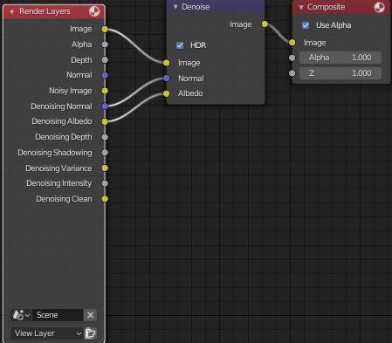Click the scene browse icon beside Scene field
This screenshot has width=392, height=343.
21,315
